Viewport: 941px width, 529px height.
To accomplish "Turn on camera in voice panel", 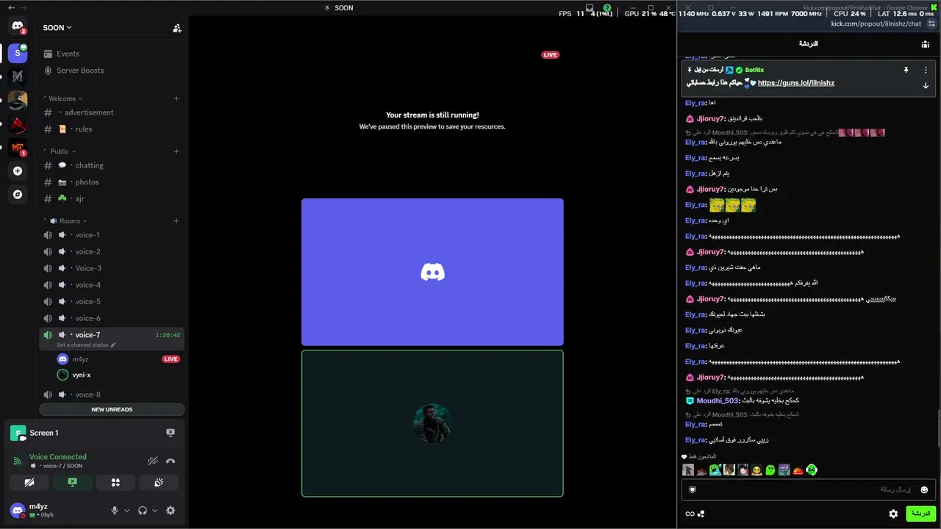I will [29, 483].
